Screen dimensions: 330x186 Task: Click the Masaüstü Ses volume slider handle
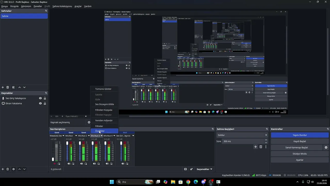(x=53, y=159)
